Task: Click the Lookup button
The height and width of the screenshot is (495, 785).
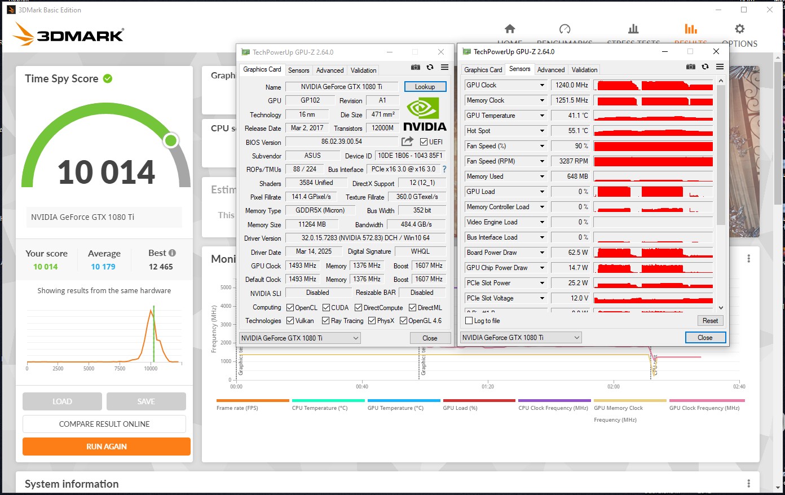Action: click(x=425, y=87)
